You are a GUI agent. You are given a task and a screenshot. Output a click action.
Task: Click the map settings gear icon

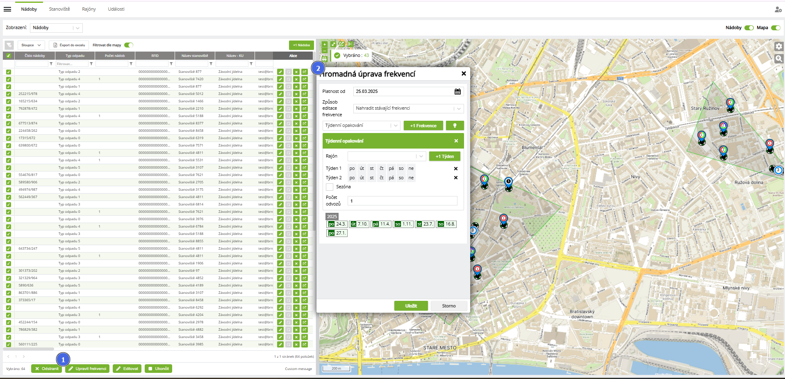click(779, 46)
